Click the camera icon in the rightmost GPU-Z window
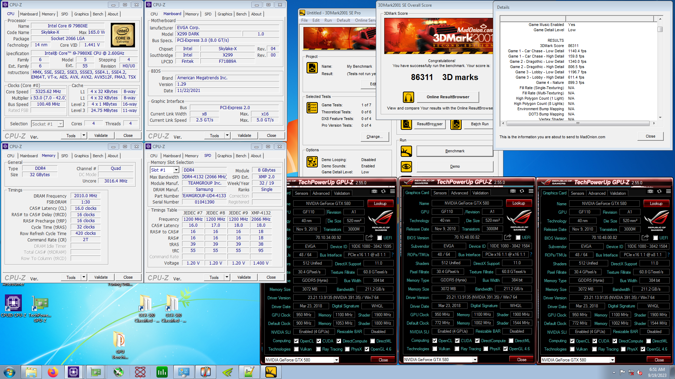 coord(650,192)
